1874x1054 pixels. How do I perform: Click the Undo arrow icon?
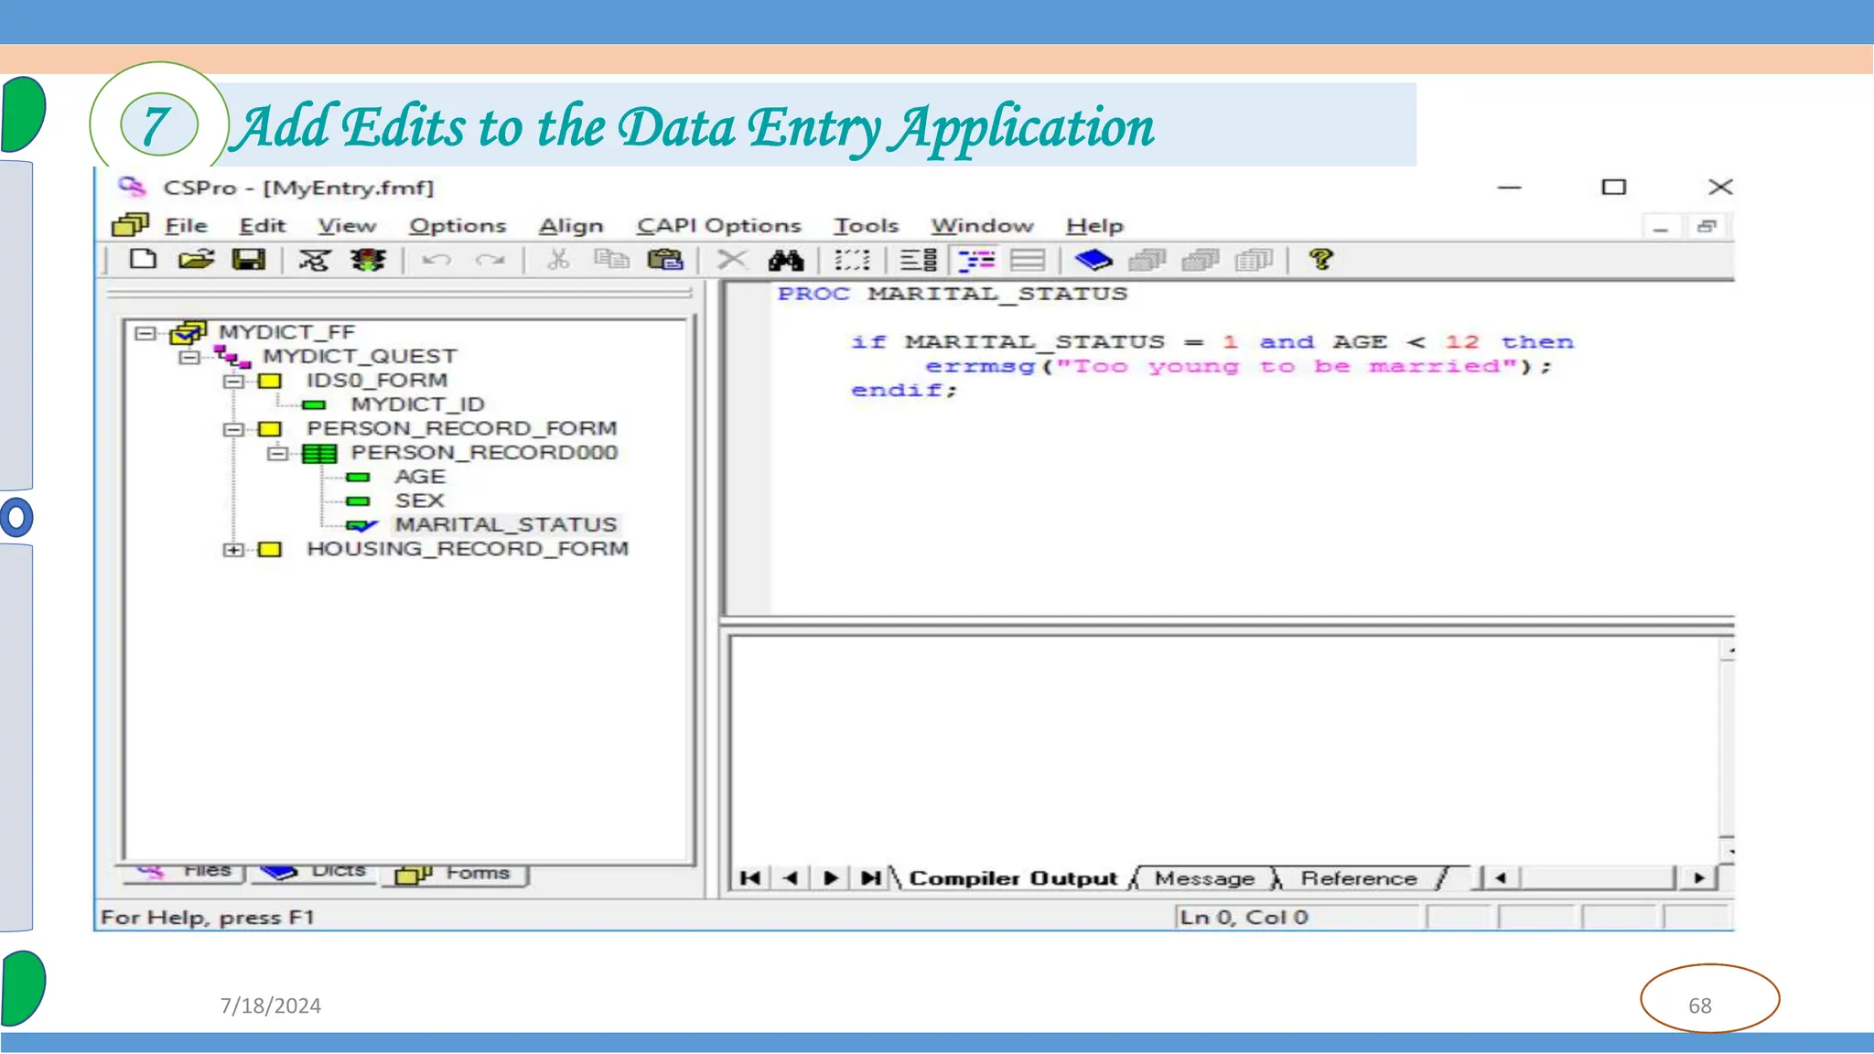(x=436, y=260)
